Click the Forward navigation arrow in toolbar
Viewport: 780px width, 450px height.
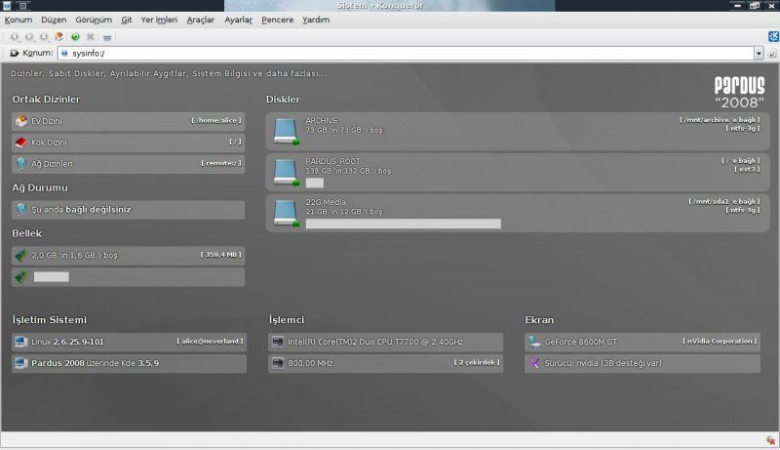point(29,36)
